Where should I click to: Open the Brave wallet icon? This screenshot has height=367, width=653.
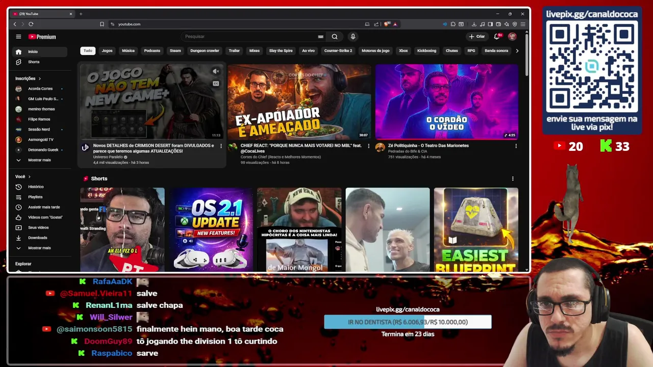[498, 24]
